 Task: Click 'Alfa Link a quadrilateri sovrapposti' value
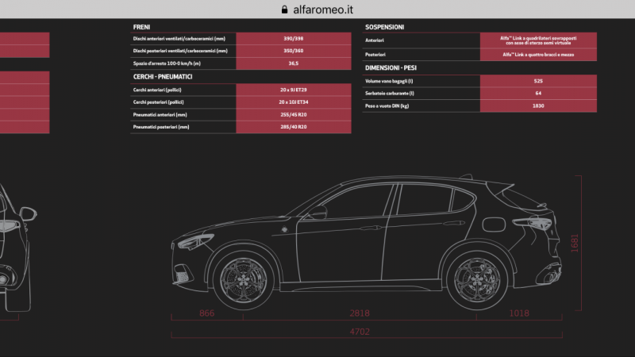[538, 40]
